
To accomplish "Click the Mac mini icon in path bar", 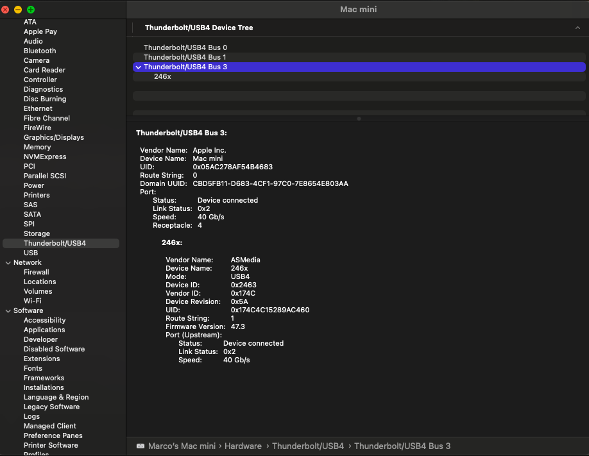I will coord(141,446).
